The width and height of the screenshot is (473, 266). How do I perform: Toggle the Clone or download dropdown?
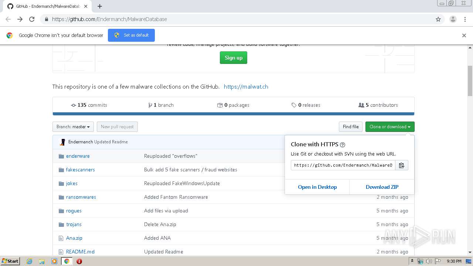coord(390,127)
